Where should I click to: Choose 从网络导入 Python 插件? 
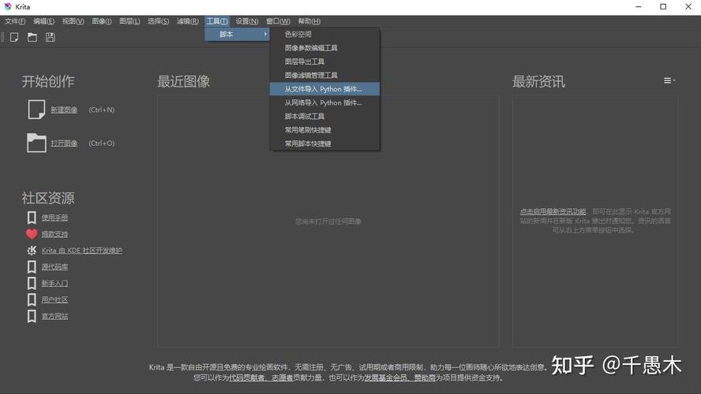pos(325,102)
